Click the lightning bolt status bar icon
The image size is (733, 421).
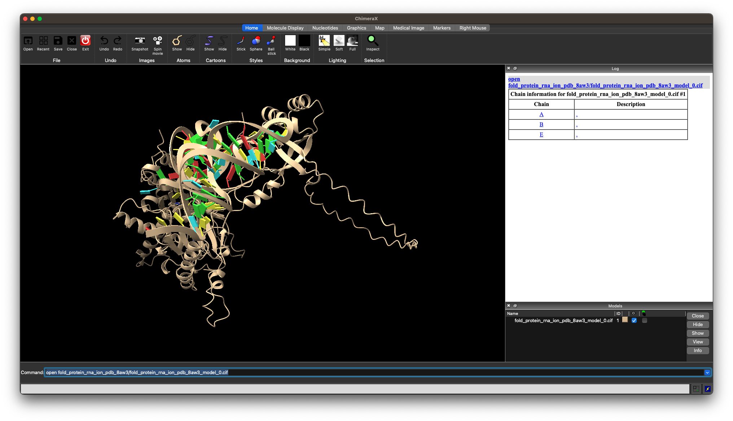point(707,389)
